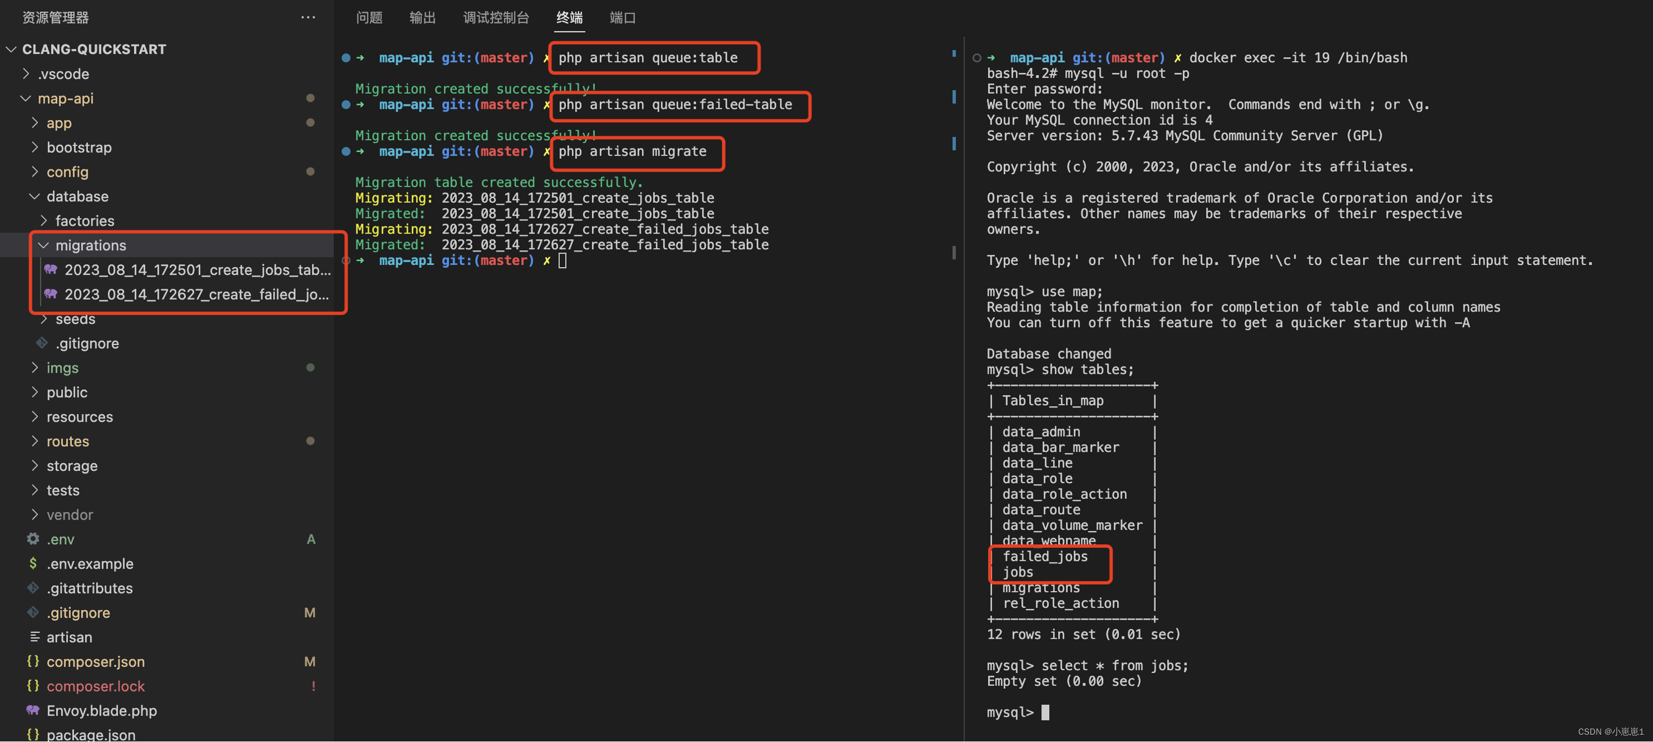Click the A status badge for .env

point(311,539)
